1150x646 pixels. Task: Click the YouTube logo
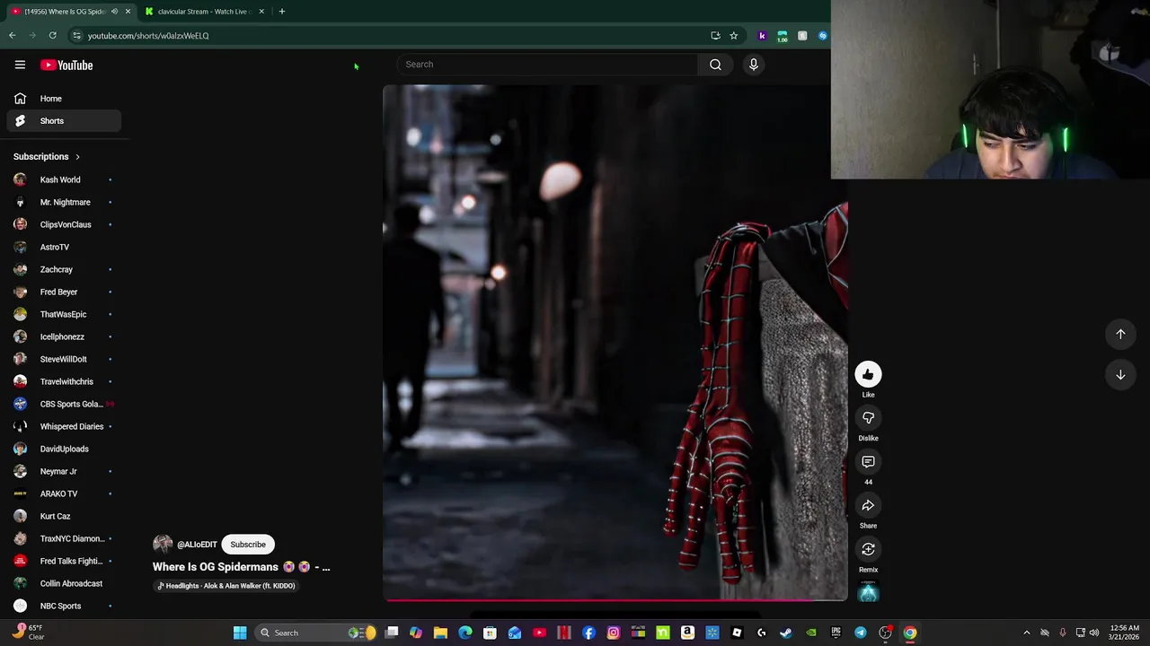[x=66, y=65]
